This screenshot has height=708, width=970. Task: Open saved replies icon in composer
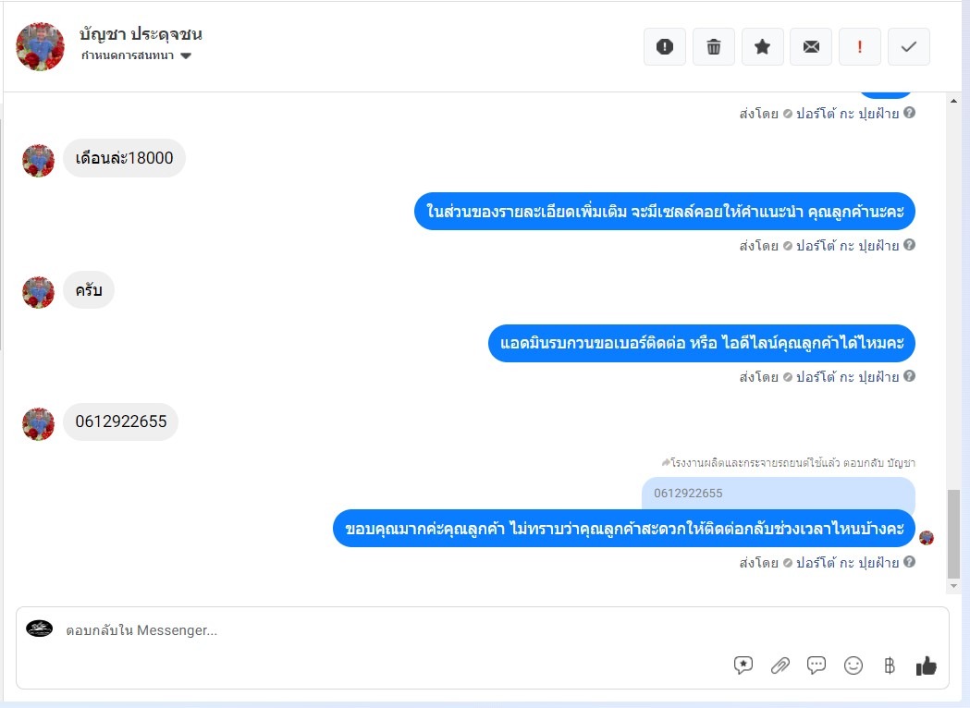click(743, 665)
